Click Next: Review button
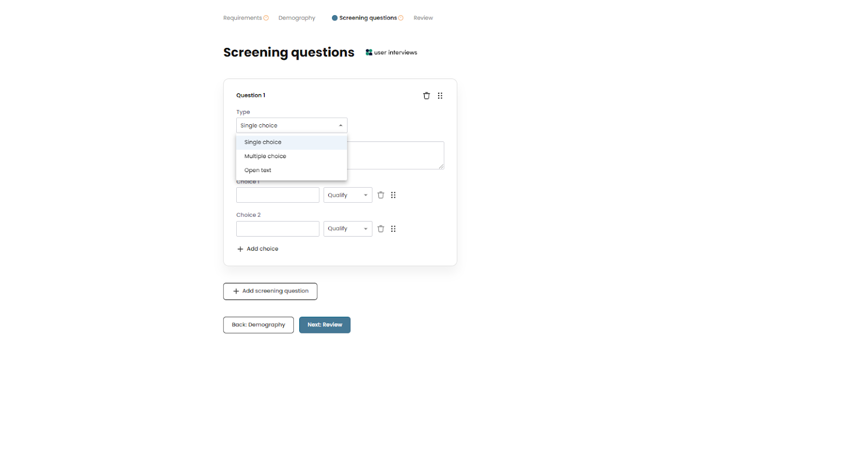 [324, 325]
